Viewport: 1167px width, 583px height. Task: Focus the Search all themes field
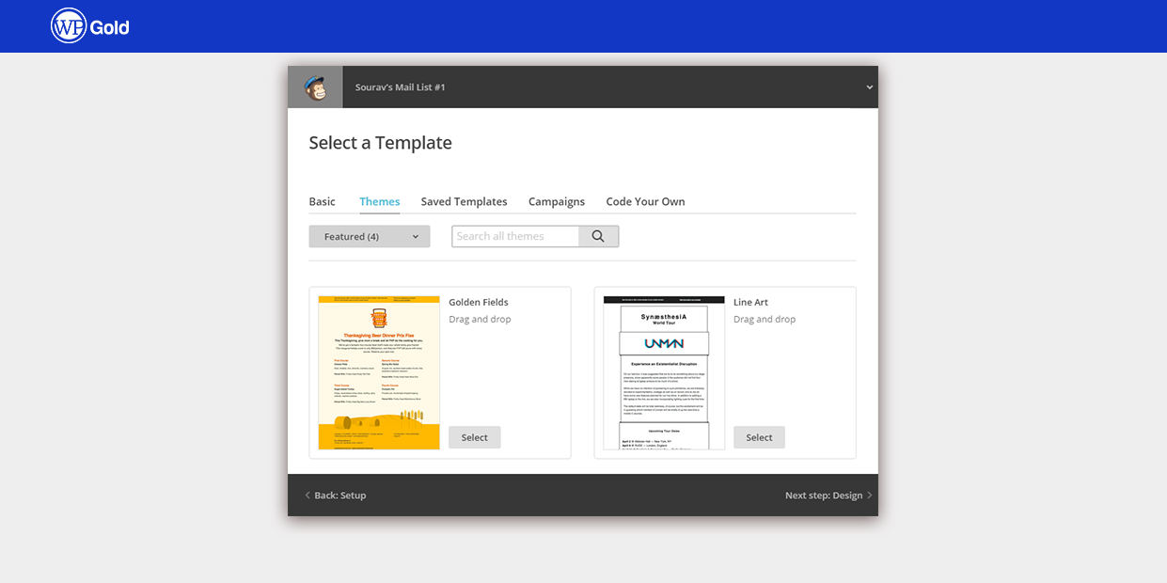click(x=515, y=237)
